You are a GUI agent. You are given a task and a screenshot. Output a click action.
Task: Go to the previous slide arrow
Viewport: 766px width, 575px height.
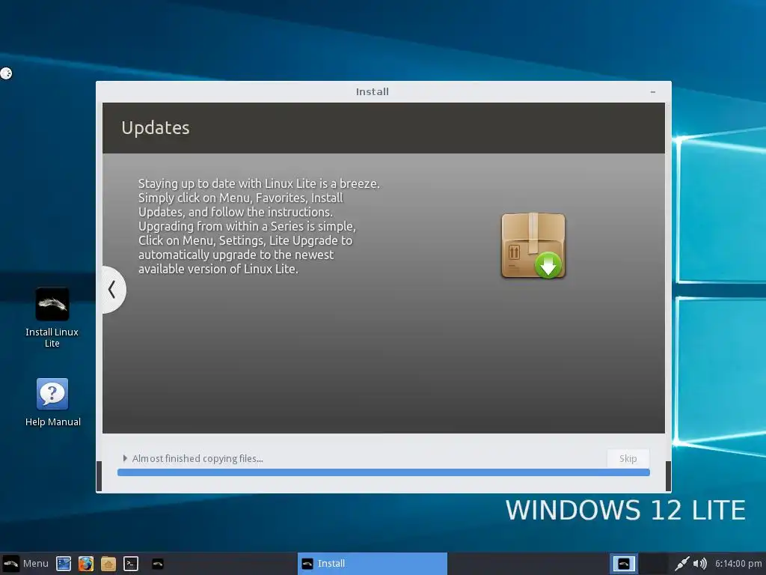pyautogui.click(x=112, y=290)
